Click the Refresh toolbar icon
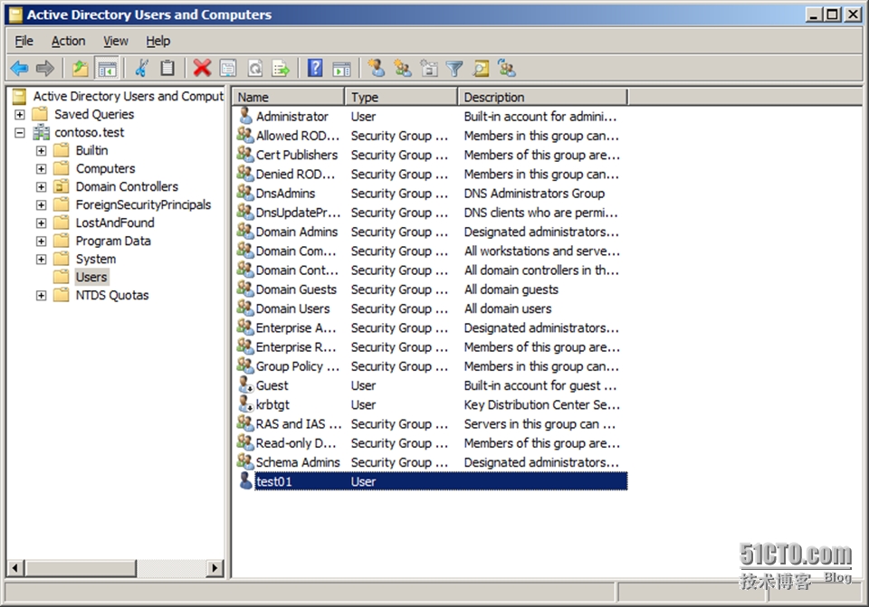 click(255, 69)
